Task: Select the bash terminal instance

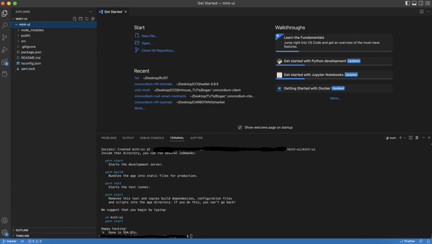Action: (x=390, y=138)
